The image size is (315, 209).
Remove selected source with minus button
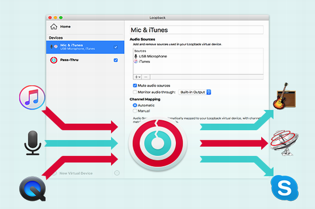point(146,77)
